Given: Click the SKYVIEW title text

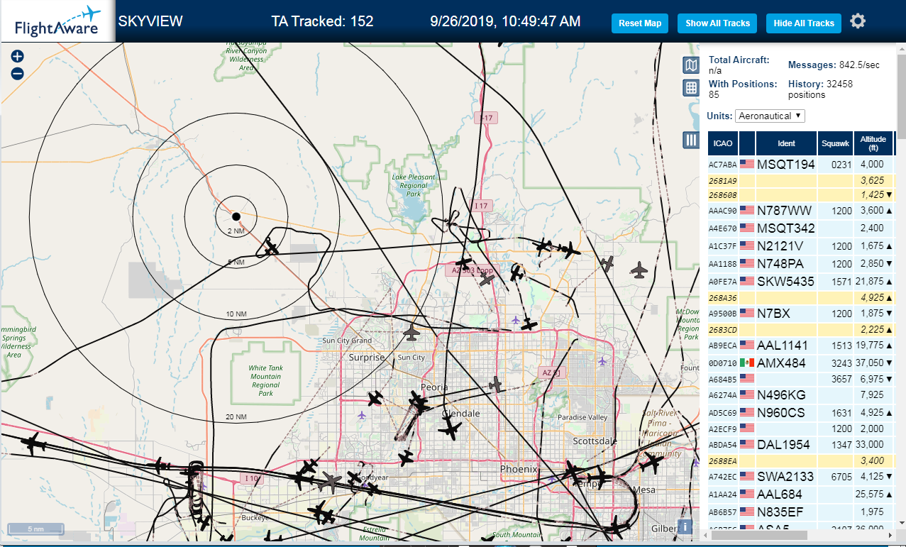Looking at the screenshot, I should coord(150,21).
